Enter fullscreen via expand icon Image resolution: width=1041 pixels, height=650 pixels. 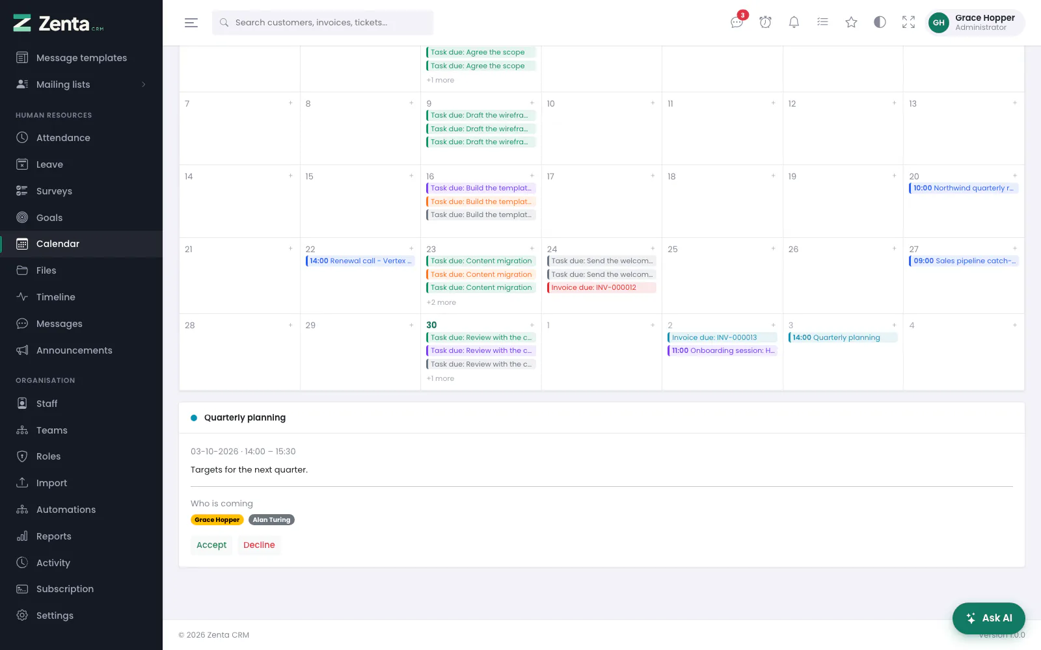pos(909,23)
